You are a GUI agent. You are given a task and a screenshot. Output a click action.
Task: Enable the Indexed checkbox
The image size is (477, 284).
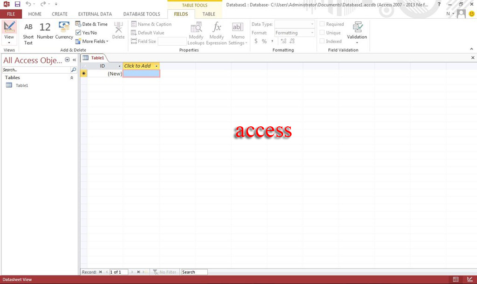[322, 41]
